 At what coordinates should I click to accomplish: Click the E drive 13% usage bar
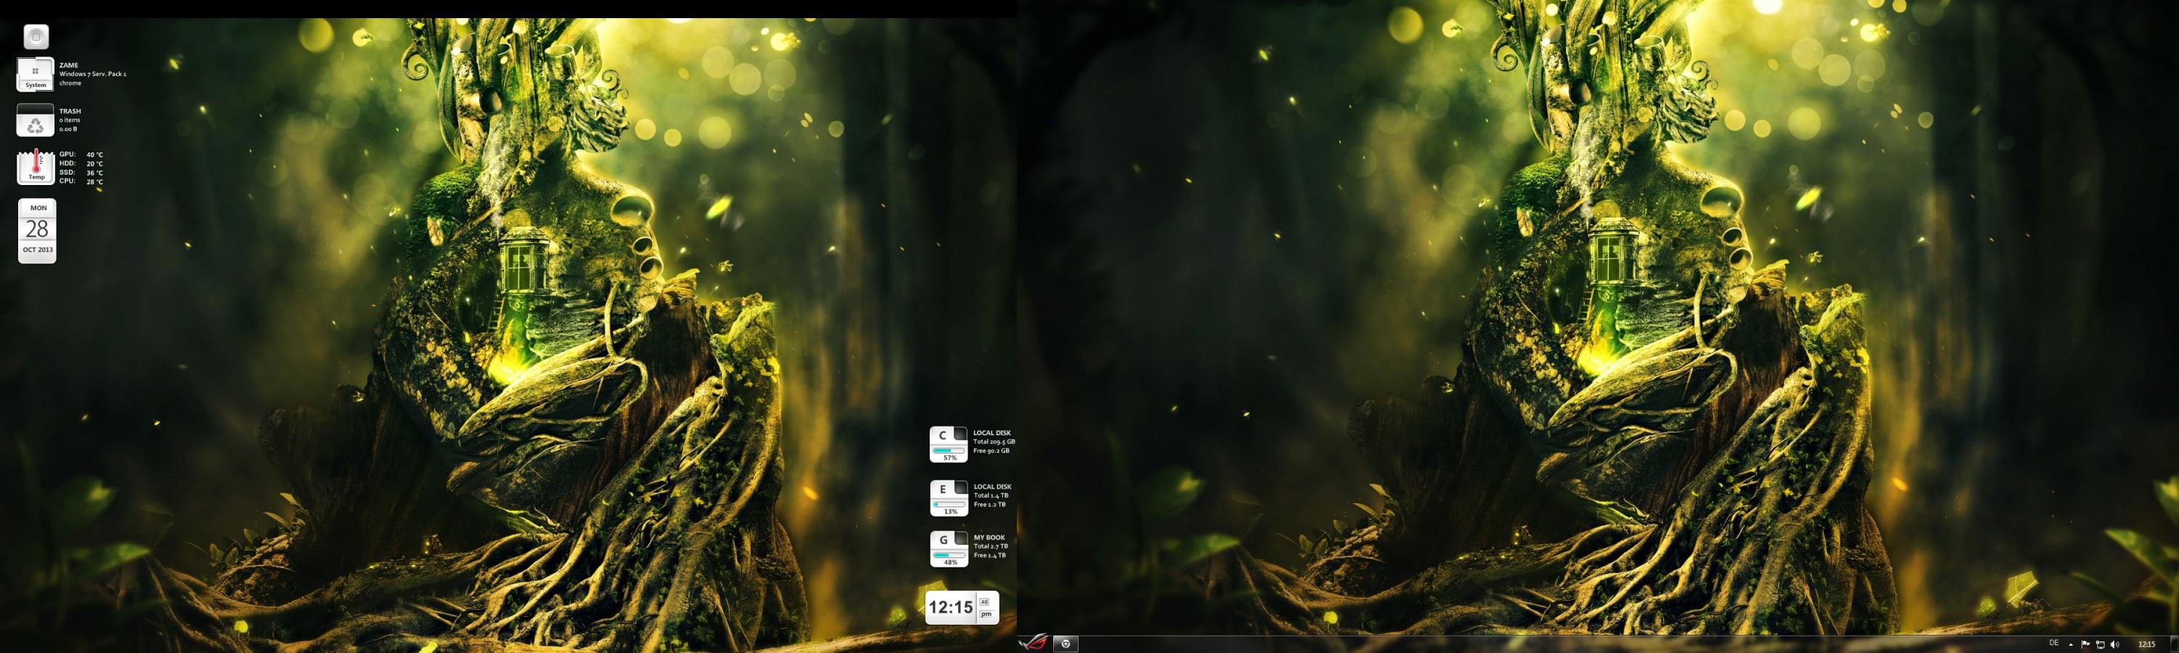949,505
